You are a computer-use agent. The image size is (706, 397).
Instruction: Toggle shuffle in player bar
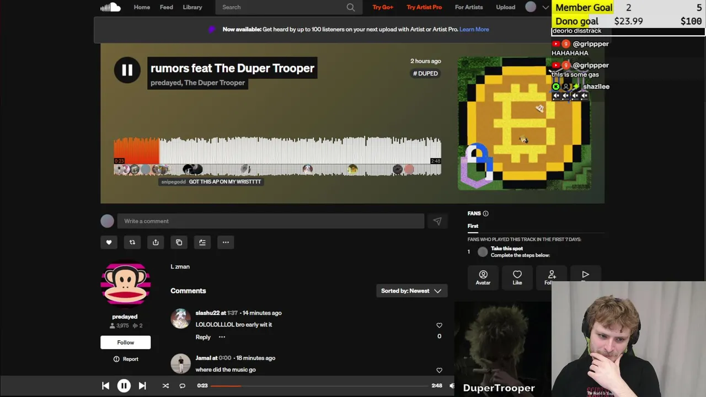coord(165,386)
